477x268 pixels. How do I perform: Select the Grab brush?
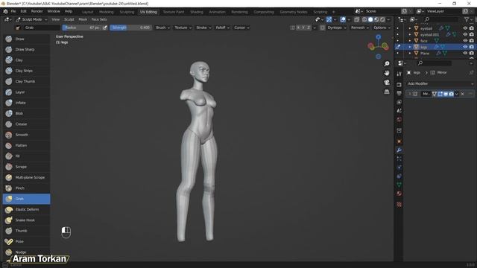click(x=26, y=199)
